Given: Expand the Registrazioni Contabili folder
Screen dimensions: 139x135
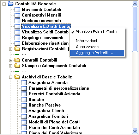Looking at the screenshot, I should (11, 49).
